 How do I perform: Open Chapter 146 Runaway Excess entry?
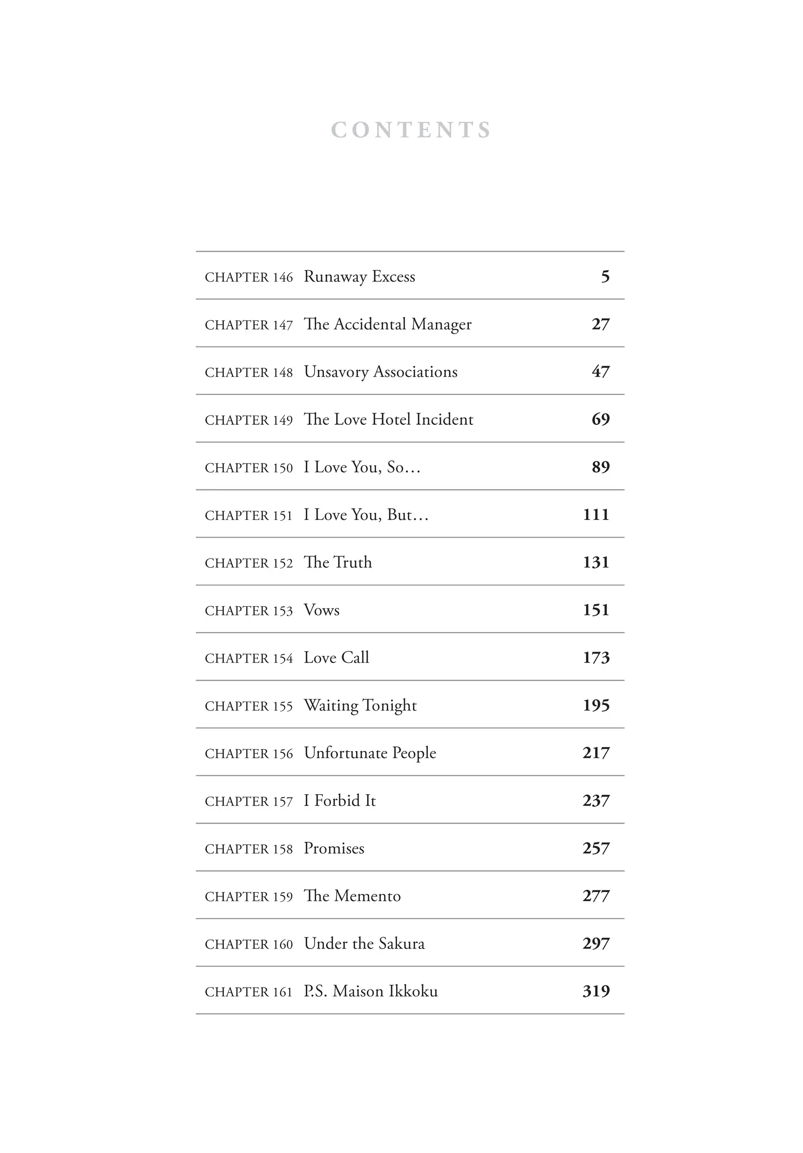coord(410,276)
